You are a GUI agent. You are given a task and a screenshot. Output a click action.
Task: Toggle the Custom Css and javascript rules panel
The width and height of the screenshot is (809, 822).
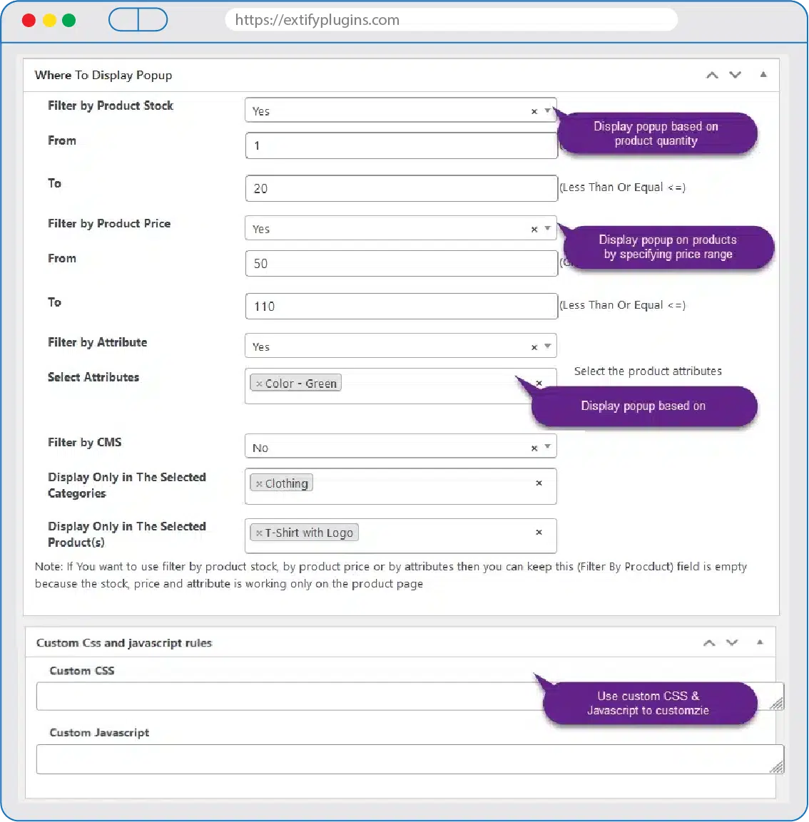[x=760, y=642]
